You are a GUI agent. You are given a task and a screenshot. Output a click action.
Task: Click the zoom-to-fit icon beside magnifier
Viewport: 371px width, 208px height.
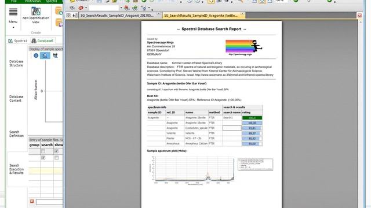click(x=55, y=55)
